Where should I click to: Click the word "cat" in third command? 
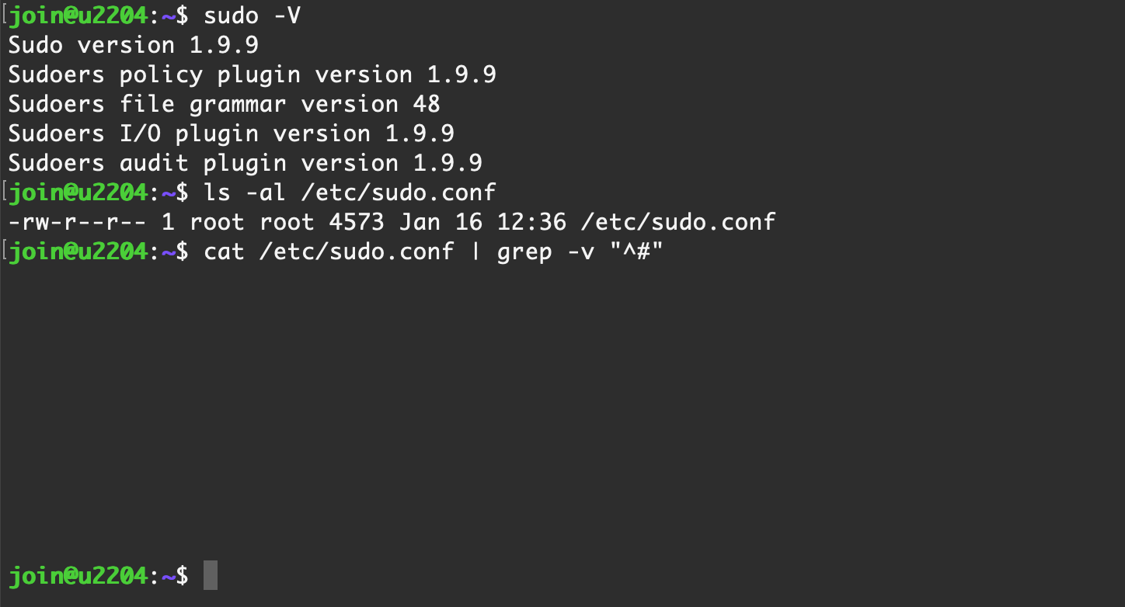point(224,251)
